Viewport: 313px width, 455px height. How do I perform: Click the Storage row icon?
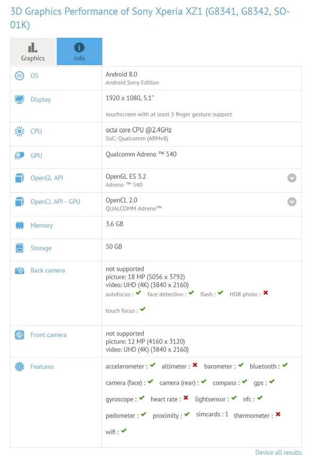[20, 248]
